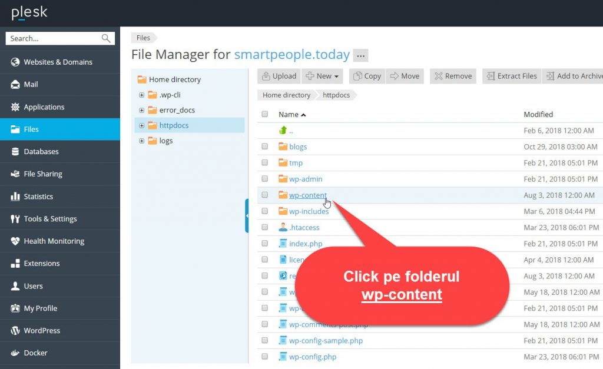603x369 pixels.
Task: Click the Remove toolbar button
Action: (x=453, y=76)
